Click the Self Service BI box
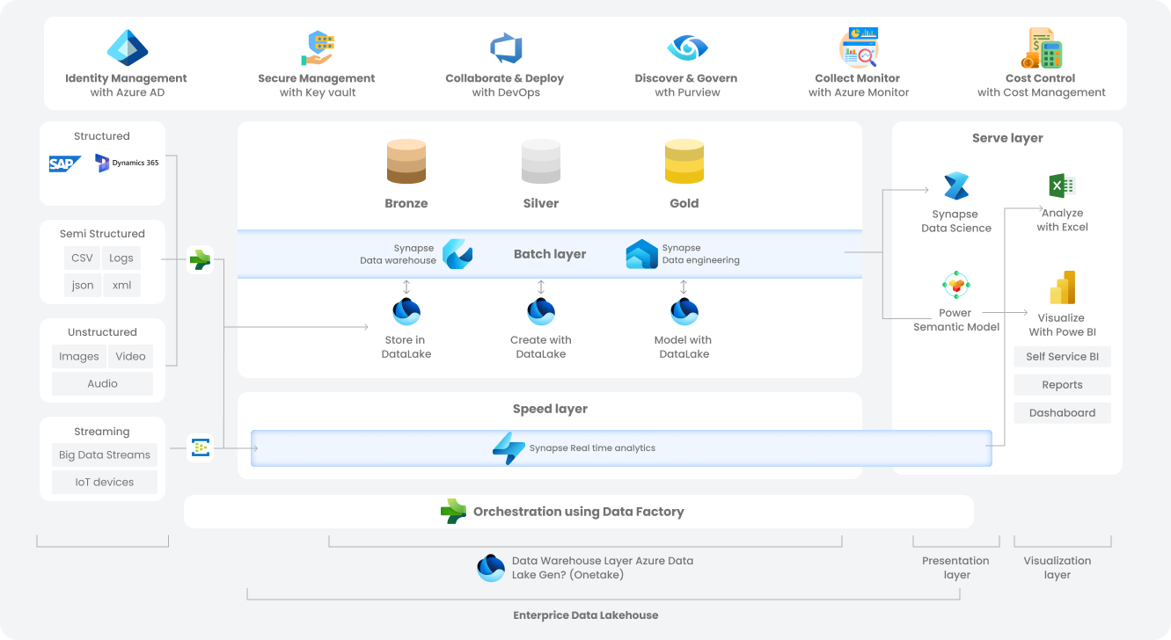 tap(1063, 356)
